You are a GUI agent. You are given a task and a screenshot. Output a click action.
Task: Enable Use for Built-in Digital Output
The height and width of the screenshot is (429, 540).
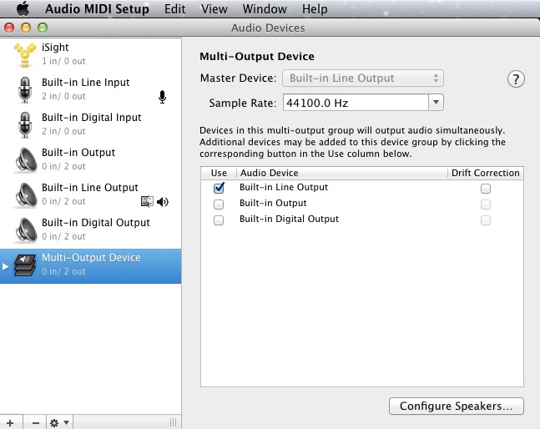click(x=219, y=220)
